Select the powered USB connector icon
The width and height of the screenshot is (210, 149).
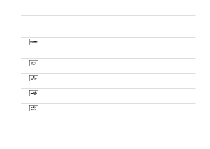click(x=34, y=93)
